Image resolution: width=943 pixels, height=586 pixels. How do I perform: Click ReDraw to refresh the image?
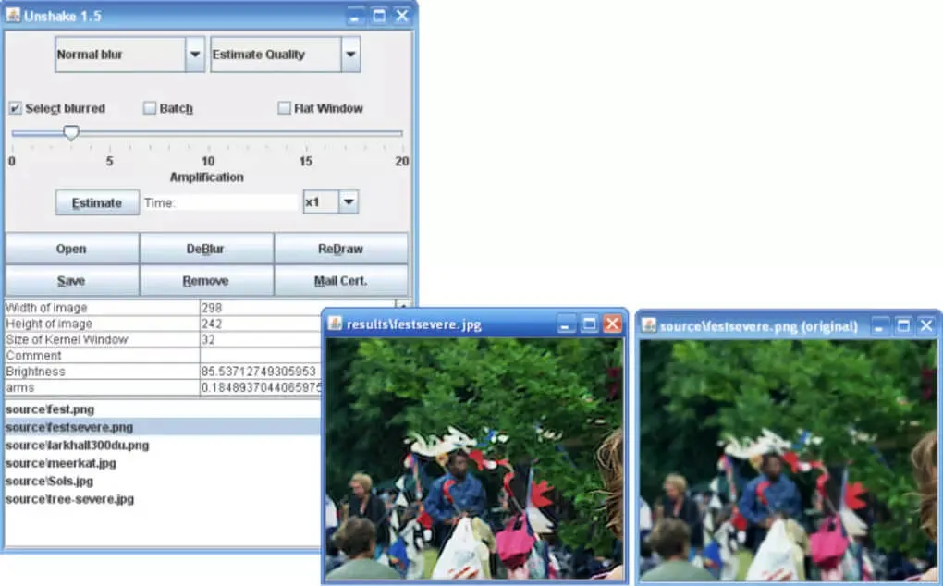tap(341, 249)
